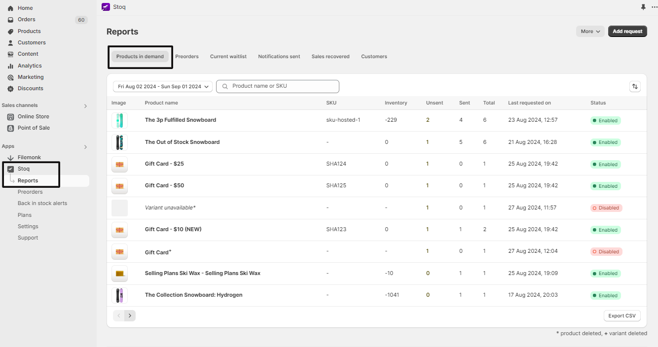This screenshot has width=658, height=347.
Task: Pin the Stoq app
Action: pos(643,7)
